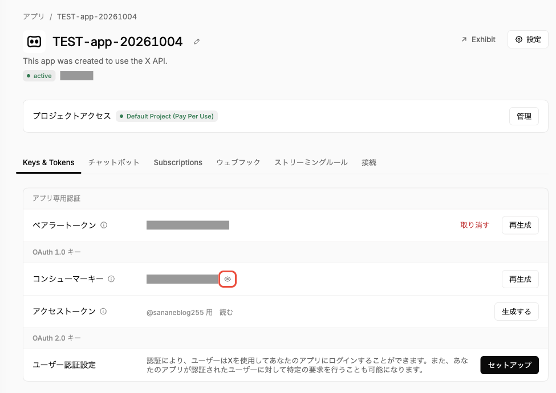
Task: Click the masked bearer token value
Action: pos(188,225)
